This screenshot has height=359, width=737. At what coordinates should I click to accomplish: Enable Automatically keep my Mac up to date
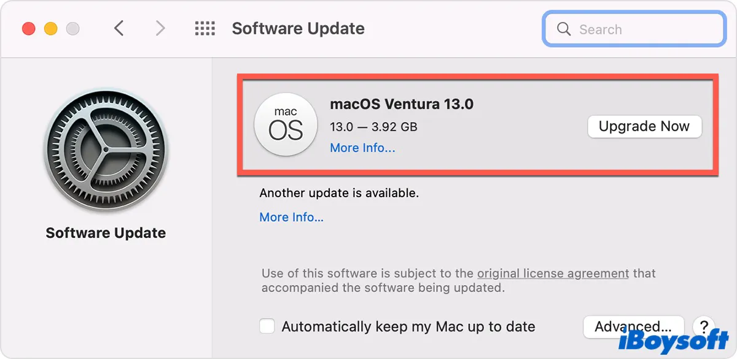click(x=267, y=327)
